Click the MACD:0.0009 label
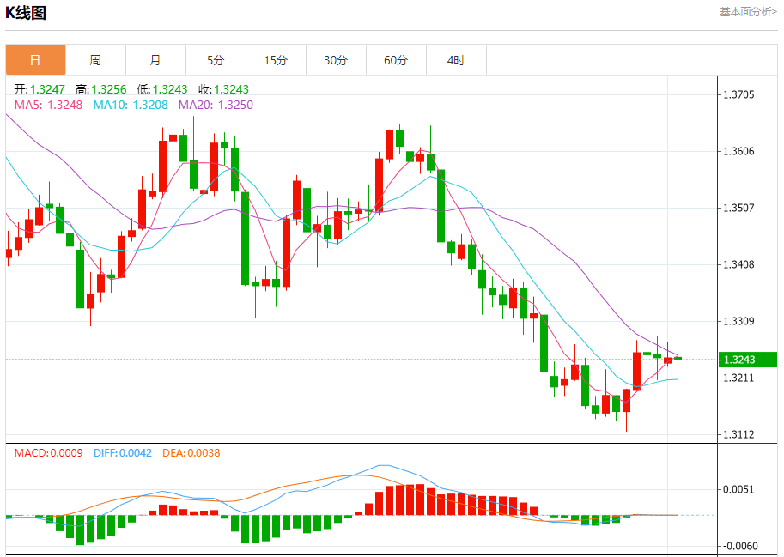 (48, 453)
